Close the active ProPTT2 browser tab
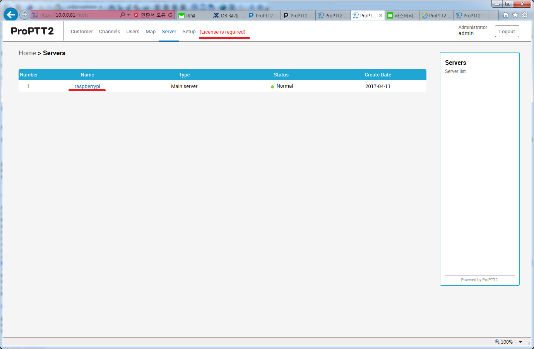This screenshot has height=349, width=534. [x=381, y=15]
